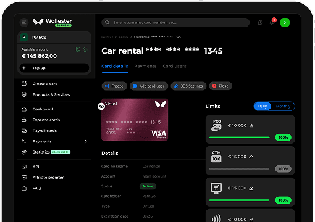Click the magnifier search icon

pyautogui.click(x=107, y=22)
